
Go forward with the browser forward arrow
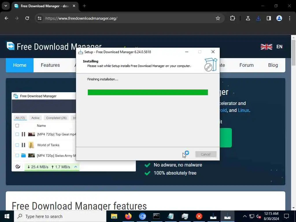click(16, 18)
